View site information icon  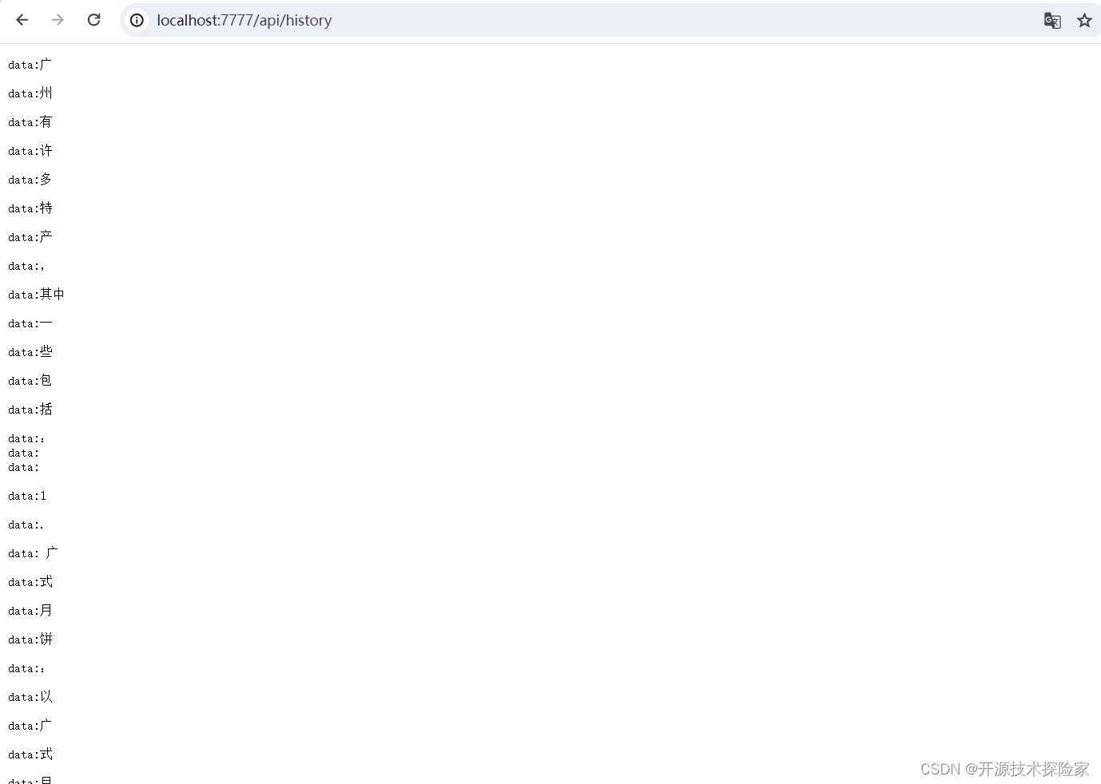(x=137, y=20)
